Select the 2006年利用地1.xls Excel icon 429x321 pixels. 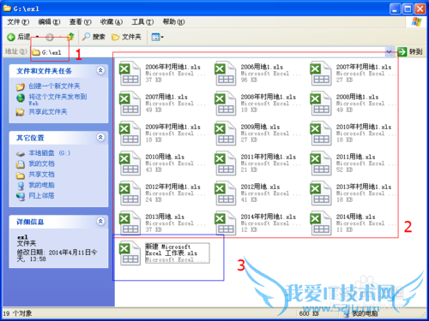tap(130, 74)
